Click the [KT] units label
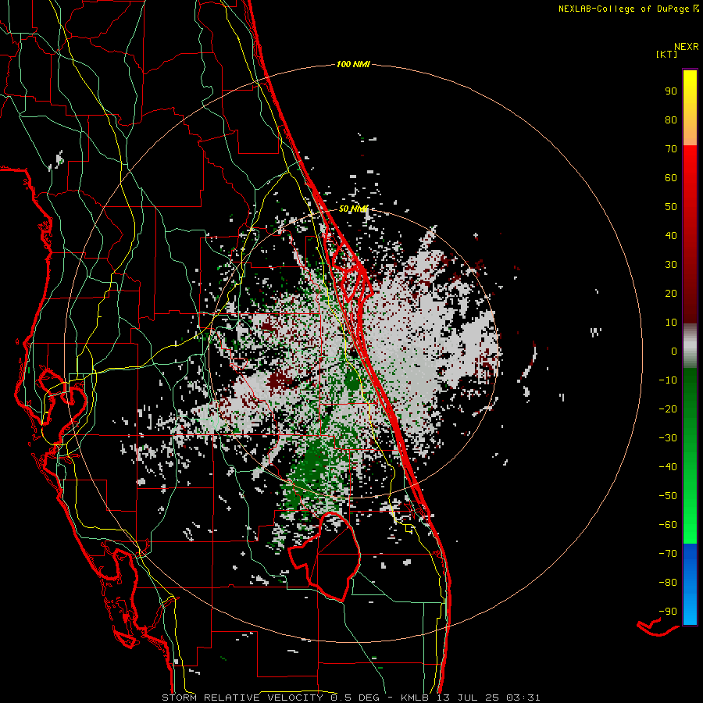Viewport: 703px width, 703px height. pyautogui.click(x=667, y=55)
